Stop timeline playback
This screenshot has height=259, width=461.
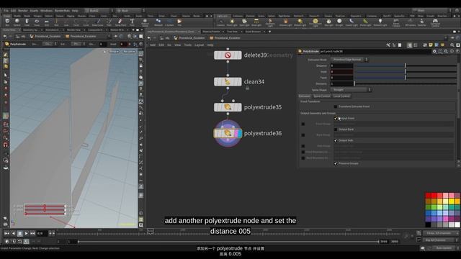tap(19, 233)
